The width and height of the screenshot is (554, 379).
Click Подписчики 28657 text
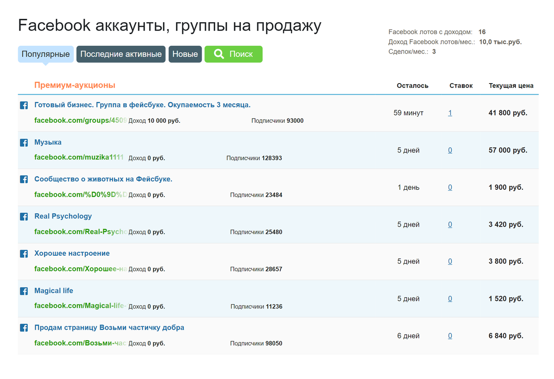click(x=256, y=269)
